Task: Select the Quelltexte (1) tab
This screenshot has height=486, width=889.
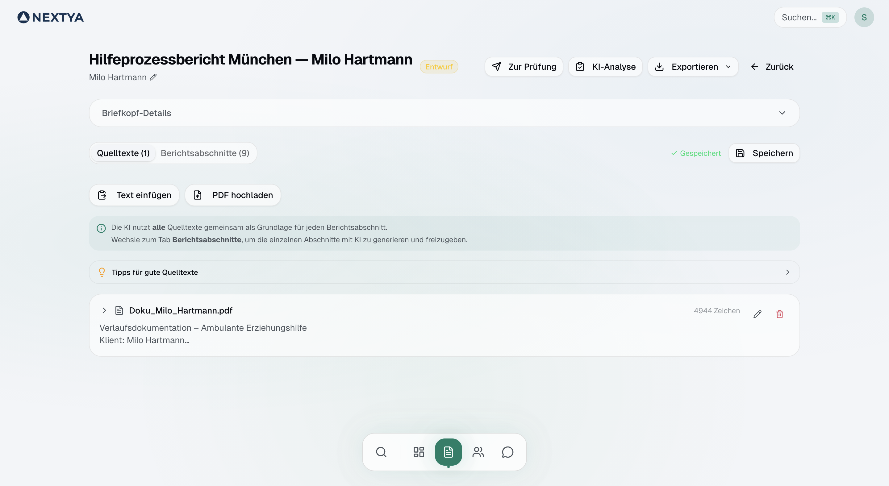Action: tap(123, 153)
